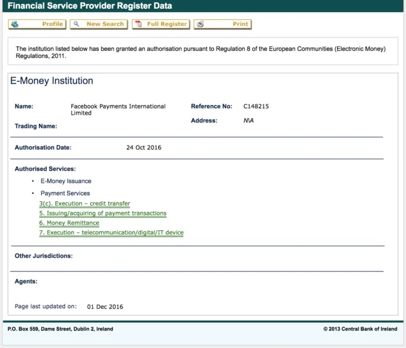Click the magnifier icon on New Search
The height and width of the screenshot is (348, 406).
(x=76, y=24)
